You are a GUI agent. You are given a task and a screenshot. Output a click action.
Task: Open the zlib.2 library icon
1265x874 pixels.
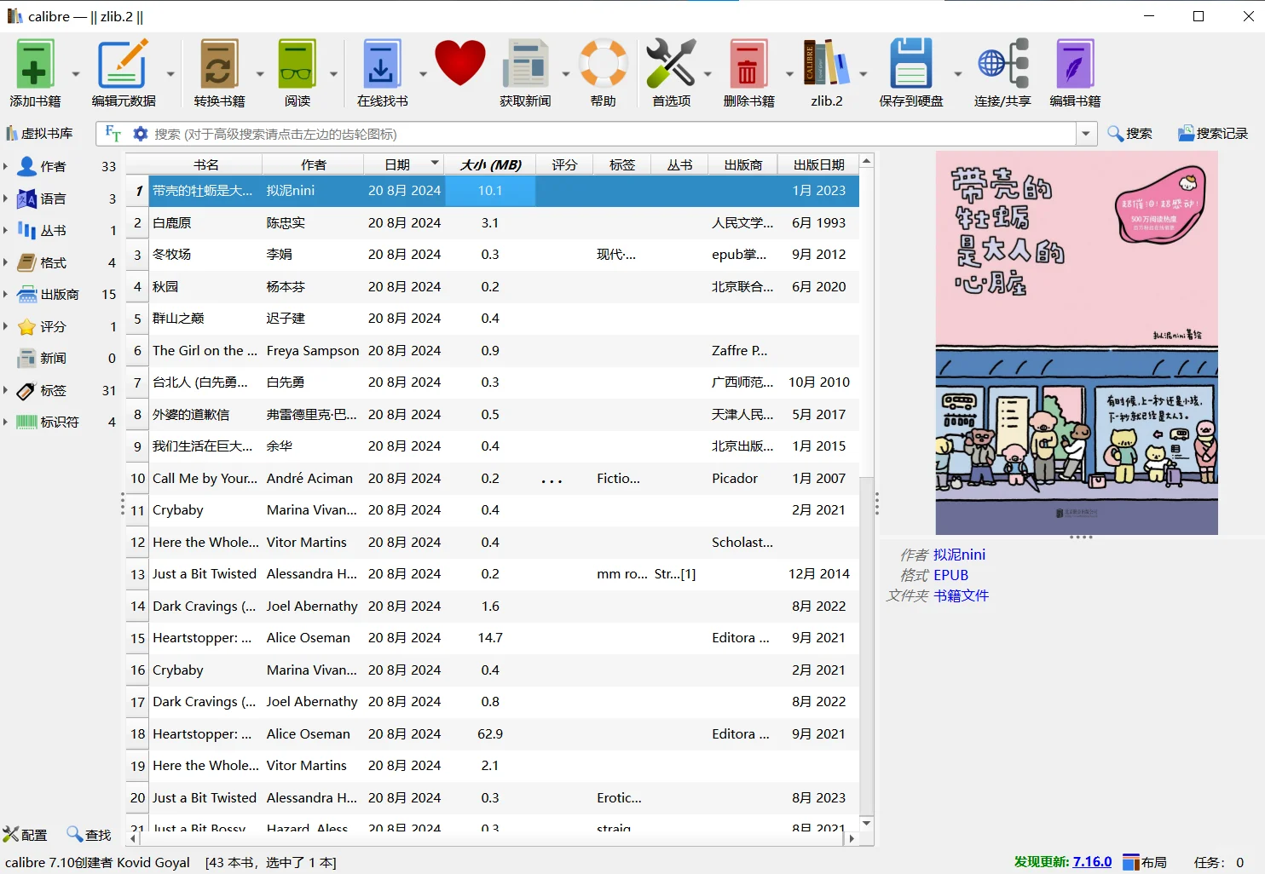pos(826,64)
